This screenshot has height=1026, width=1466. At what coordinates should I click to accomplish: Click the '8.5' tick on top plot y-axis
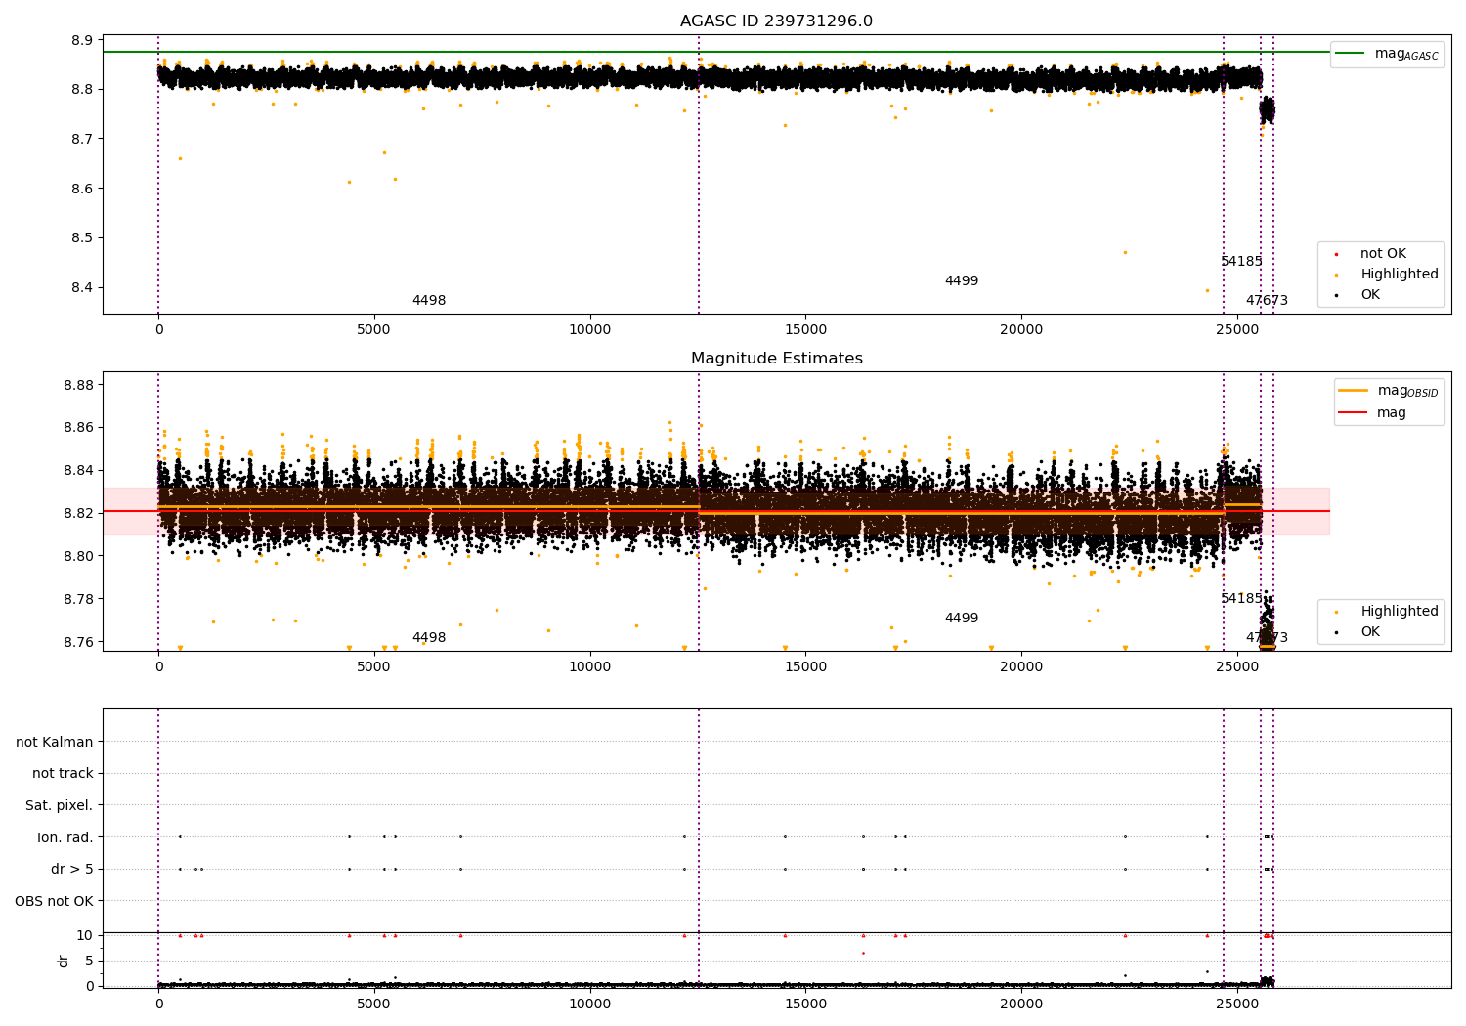[x=82, y=238]
